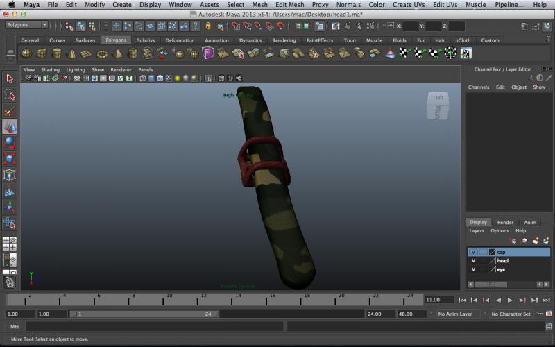Click the polygon torus shelf icon

102,53
